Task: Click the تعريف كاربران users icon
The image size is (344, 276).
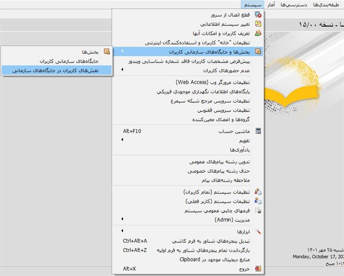Action: point(258,33)
